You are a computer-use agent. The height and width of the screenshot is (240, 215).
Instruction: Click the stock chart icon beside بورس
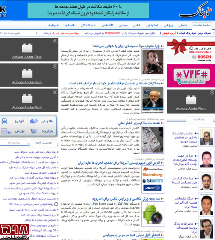pyautogui.click(x=6, y=131)
